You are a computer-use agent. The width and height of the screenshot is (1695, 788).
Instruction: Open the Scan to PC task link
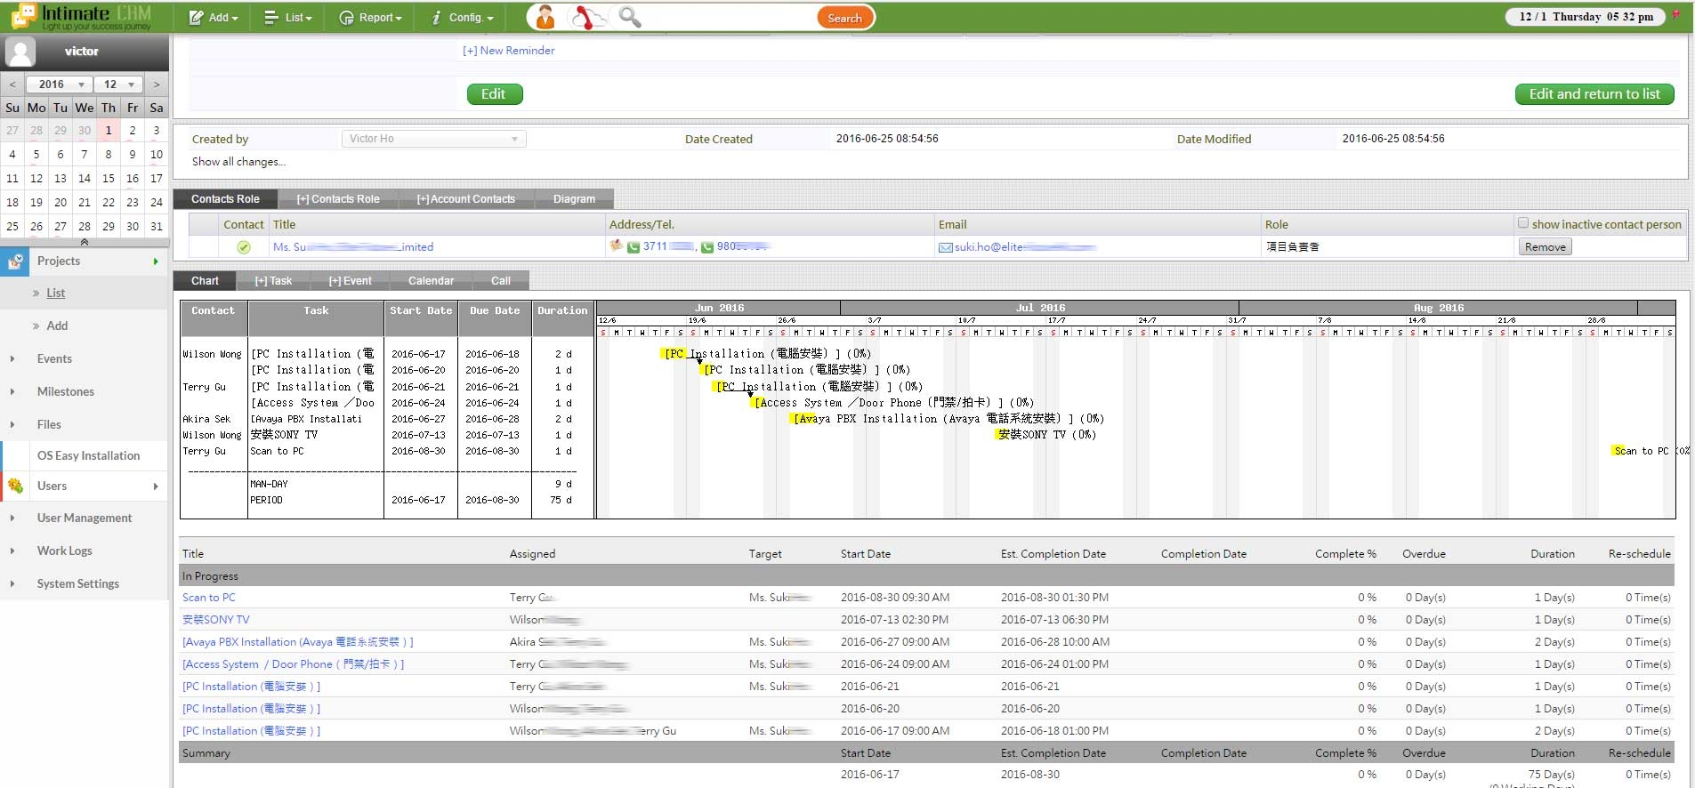[x=209, y=598]
